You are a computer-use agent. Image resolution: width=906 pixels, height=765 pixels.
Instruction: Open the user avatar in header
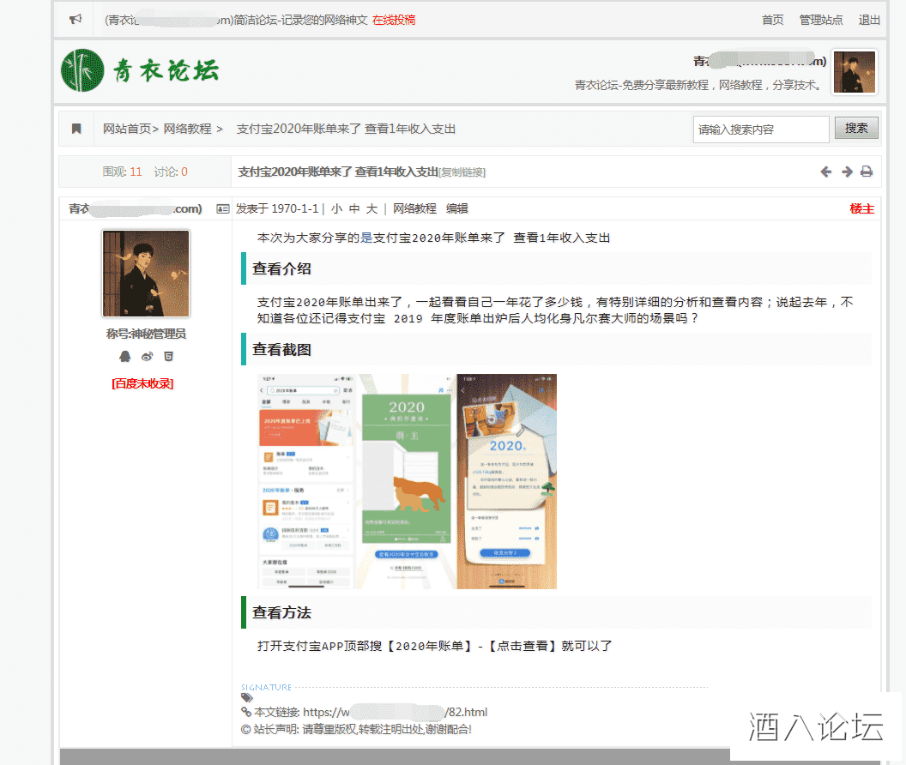(854, 72)
